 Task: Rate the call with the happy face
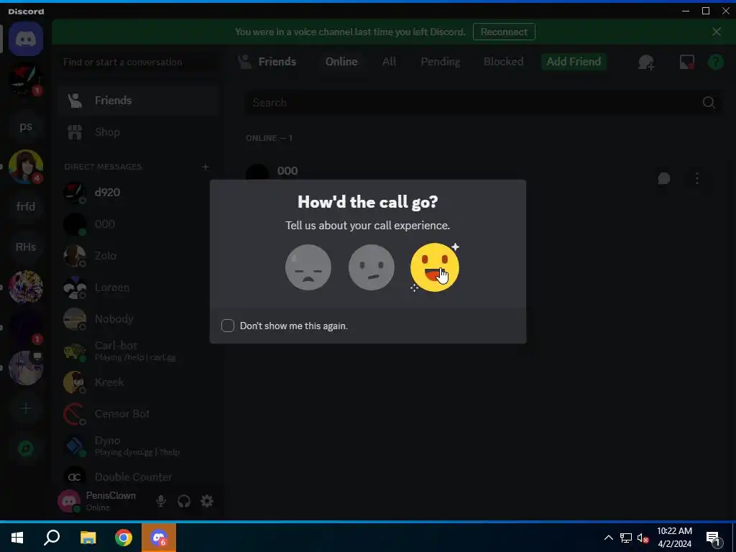[x=435, y=267]
